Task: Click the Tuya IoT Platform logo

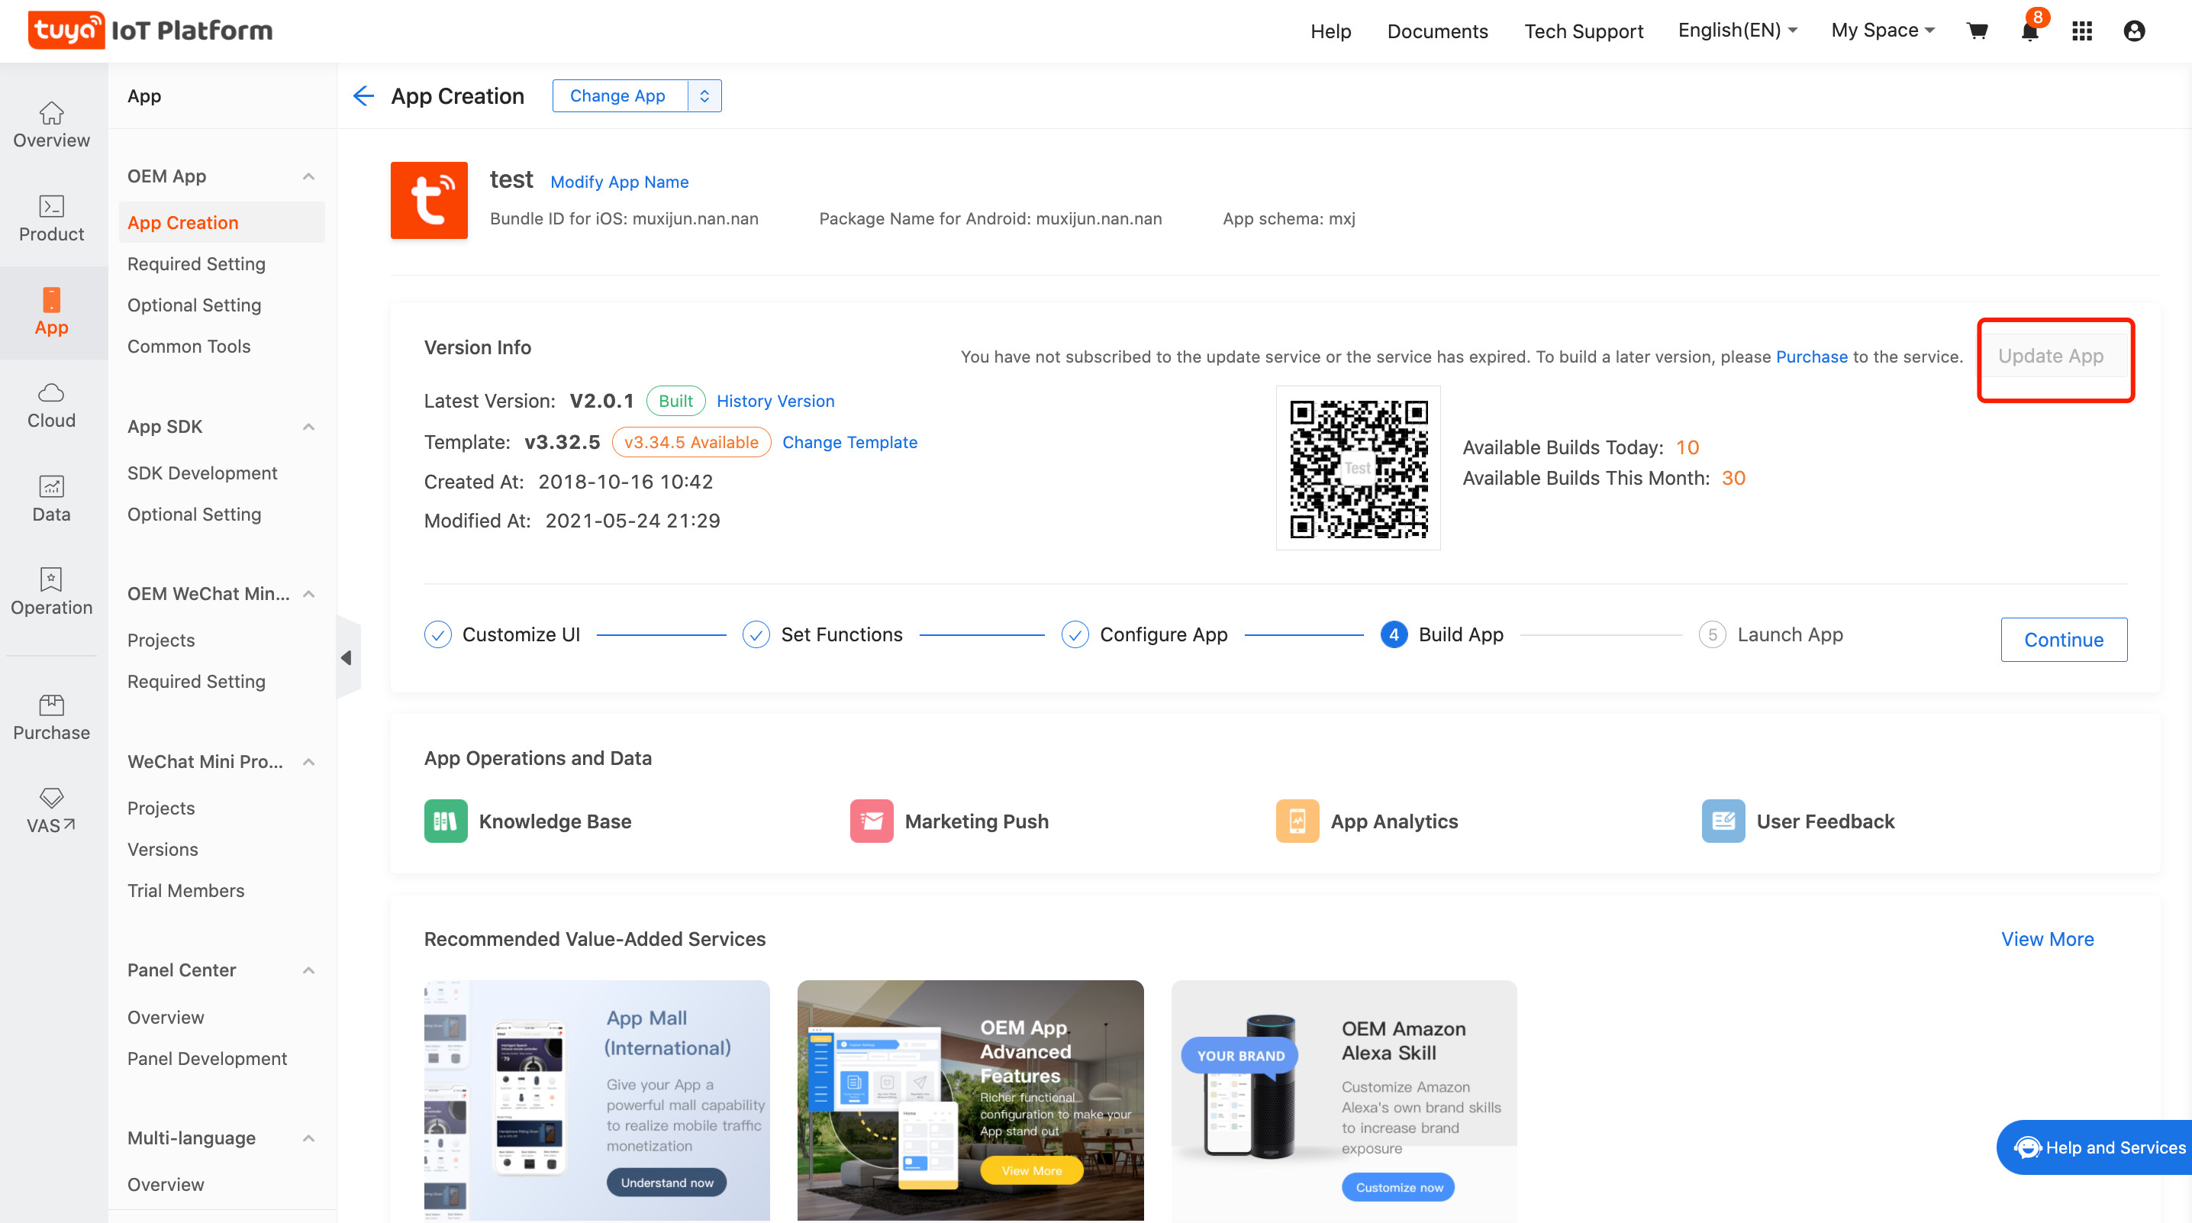Action: coord(150,31)
